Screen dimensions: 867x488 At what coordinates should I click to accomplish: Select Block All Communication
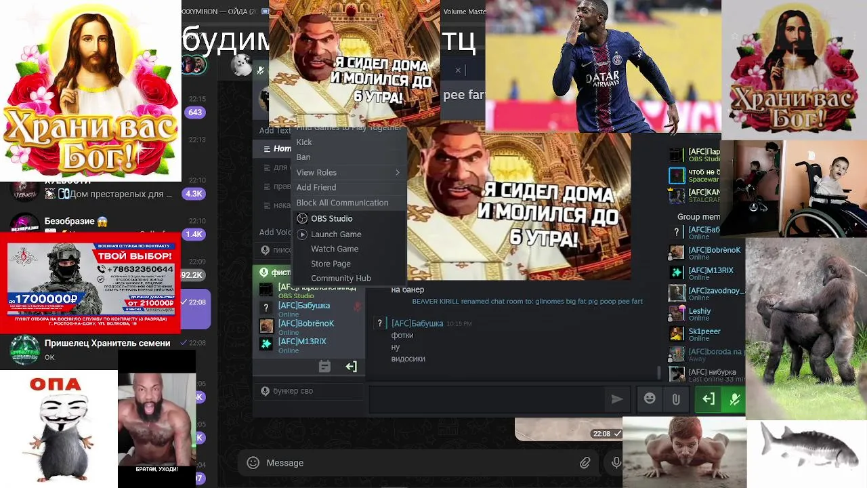click(342, 203)
